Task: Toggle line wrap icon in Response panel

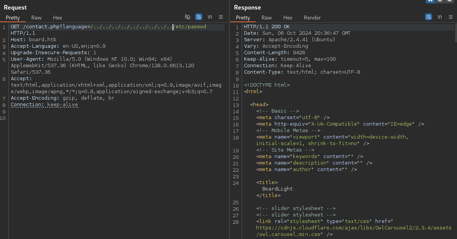Action: [428, 17]
